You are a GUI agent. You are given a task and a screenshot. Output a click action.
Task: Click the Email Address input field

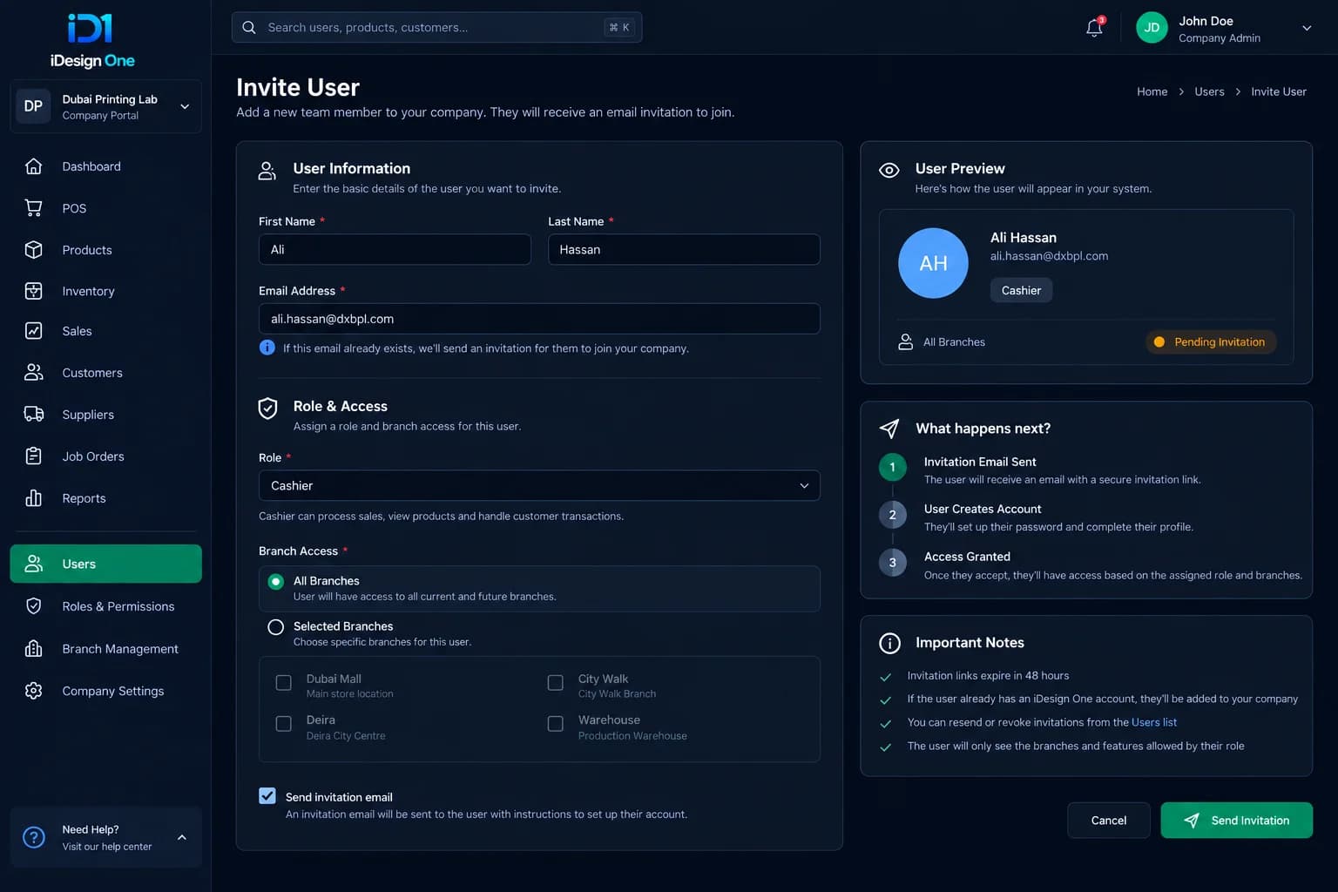pyautogui.click(x=539, y=319)
